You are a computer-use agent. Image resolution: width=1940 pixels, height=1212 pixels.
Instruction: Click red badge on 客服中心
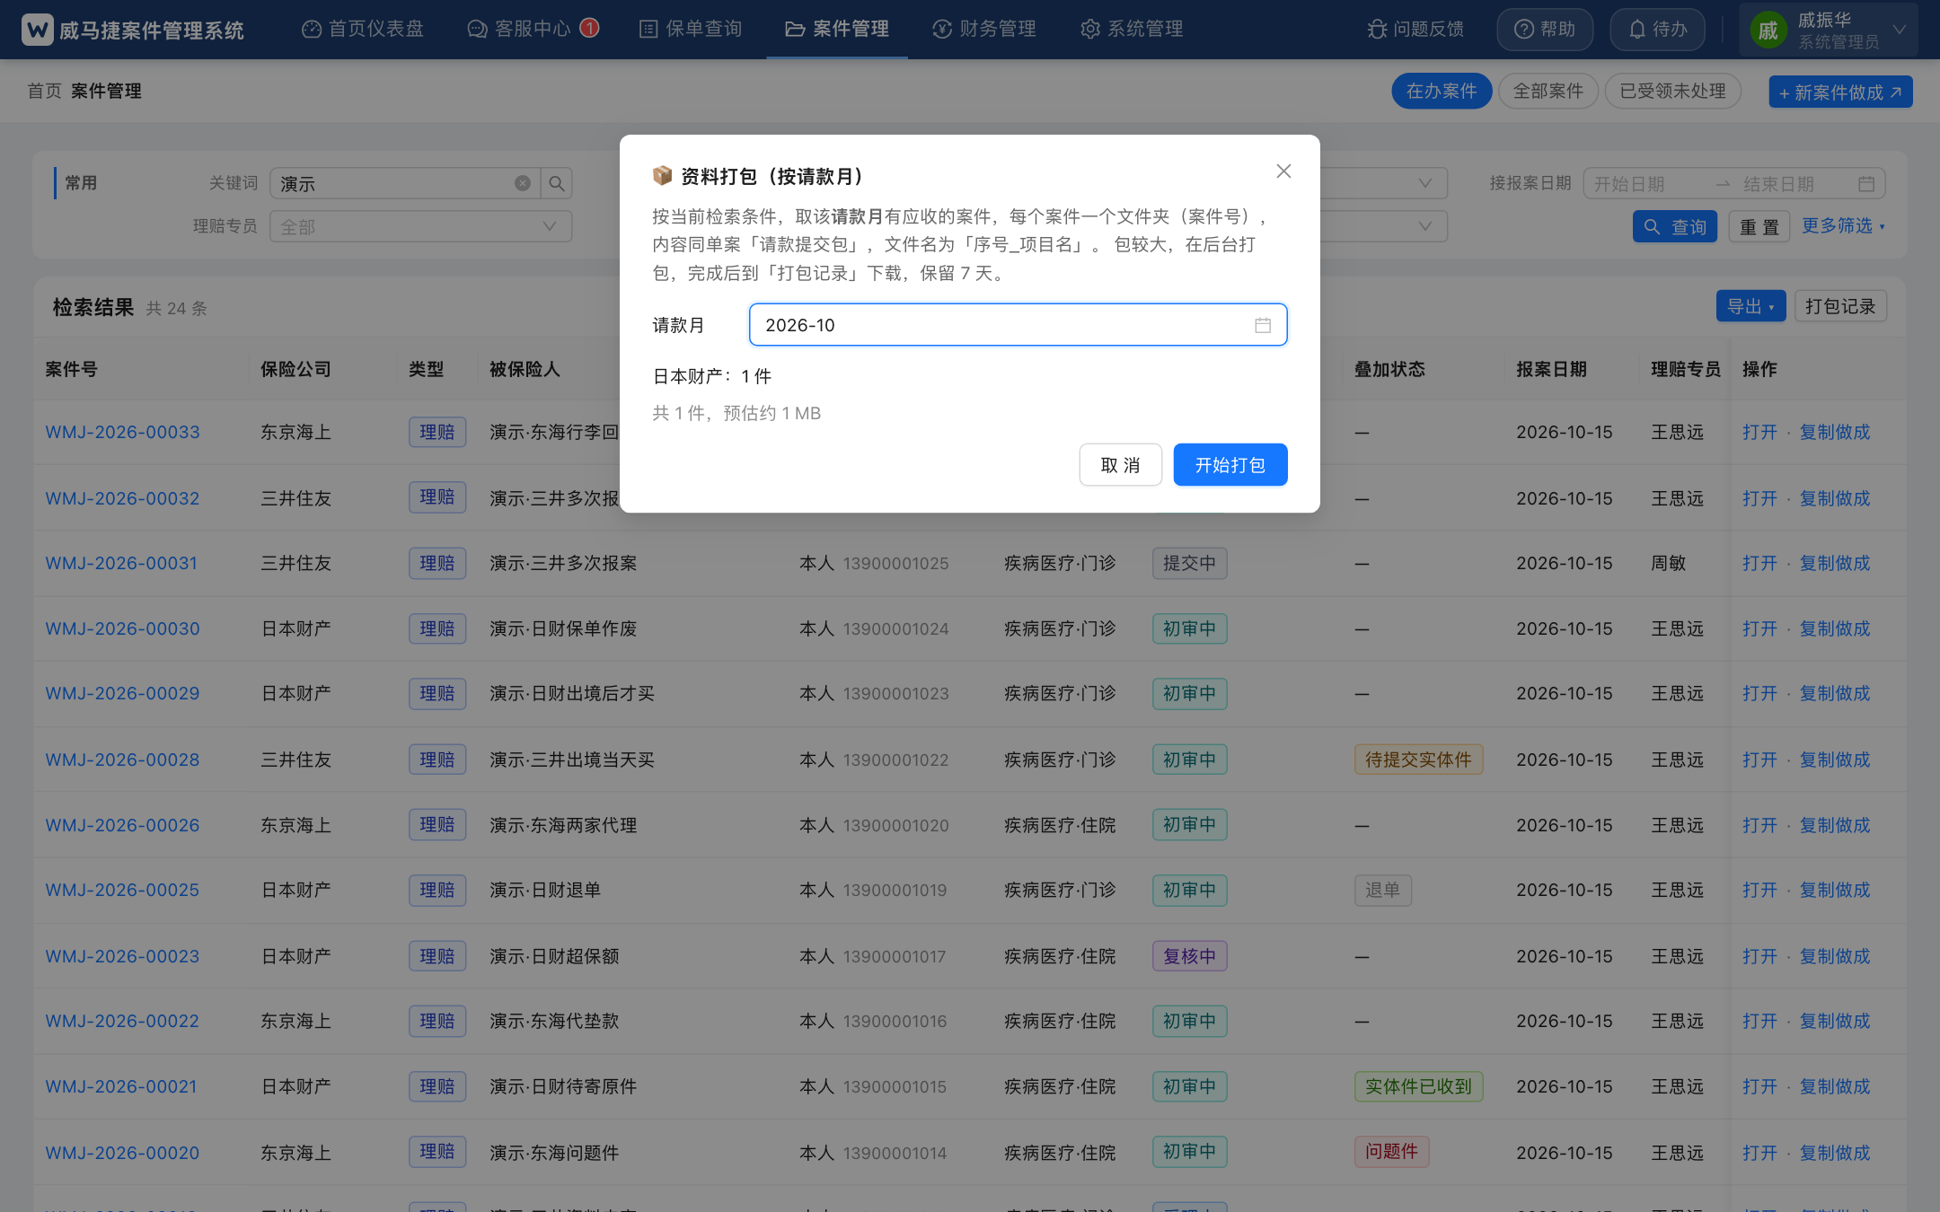click(589, 28)
